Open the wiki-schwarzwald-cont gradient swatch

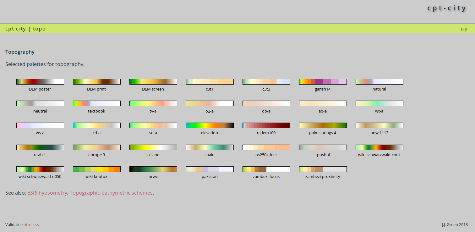click(x=379, y=147)
